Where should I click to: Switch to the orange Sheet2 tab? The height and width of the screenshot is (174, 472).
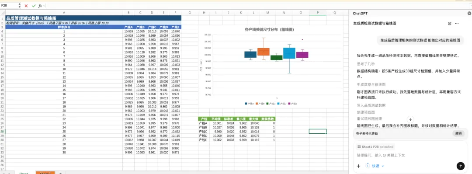(45, 173)
